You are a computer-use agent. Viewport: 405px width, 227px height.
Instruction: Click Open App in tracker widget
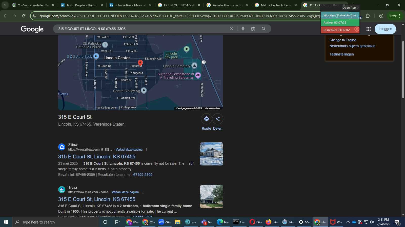pyautogui.click(x=351, y=8)
